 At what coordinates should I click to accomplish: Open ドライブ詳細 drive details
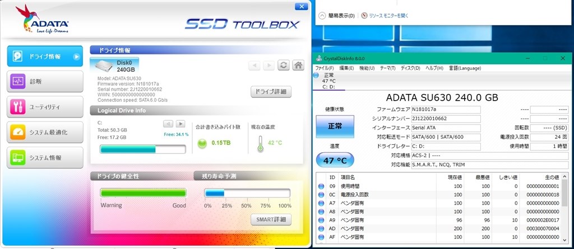click(x=271, y=92)
